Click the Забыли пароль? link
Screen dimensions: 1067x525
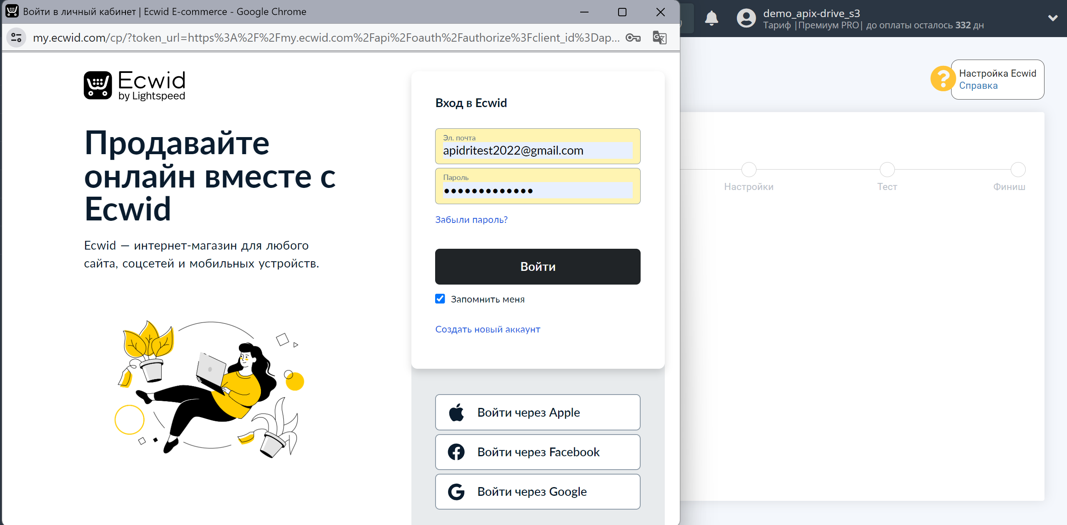coord(471,220)
